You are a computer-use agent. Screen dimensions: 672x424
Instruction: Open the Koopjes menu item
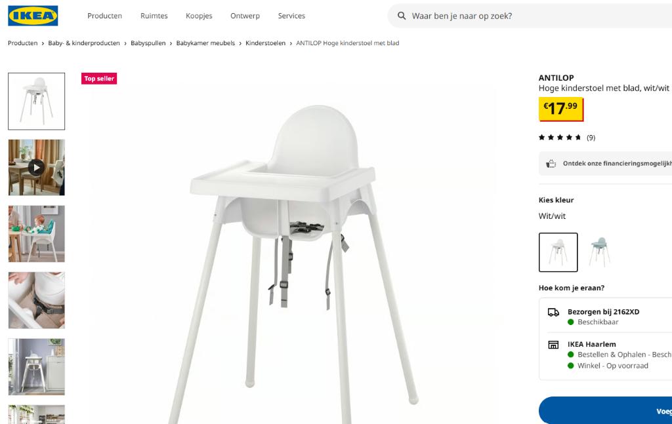pyautogui.click(x=199, y=16)
